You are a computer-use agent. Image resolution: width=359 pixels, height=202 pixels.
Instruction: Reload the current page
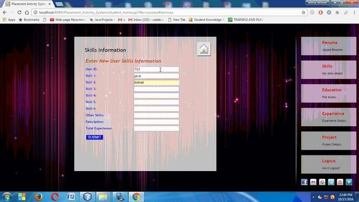pos(20,12)
